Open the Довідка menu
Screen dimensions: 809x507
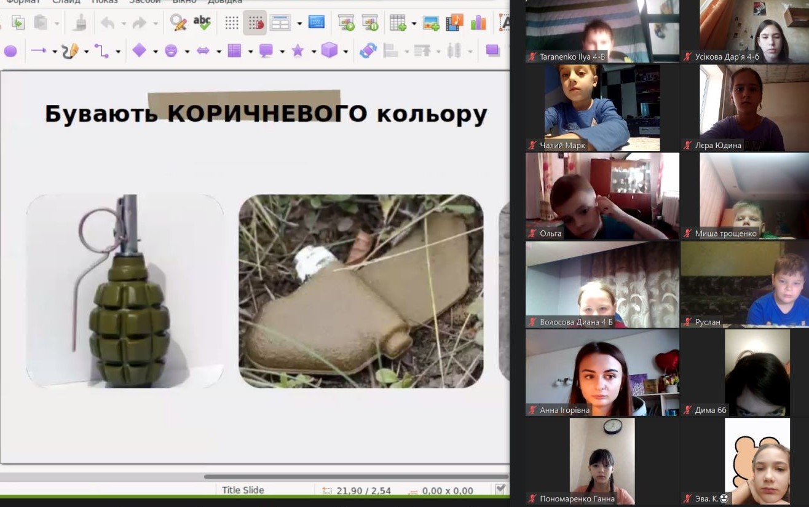coord(224,2)
